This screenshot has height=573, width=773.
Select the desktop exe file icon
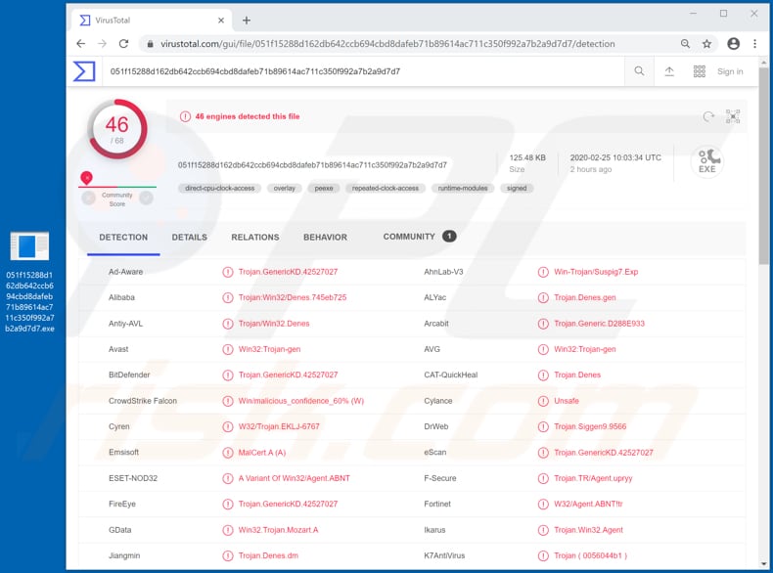pos(29,245)
